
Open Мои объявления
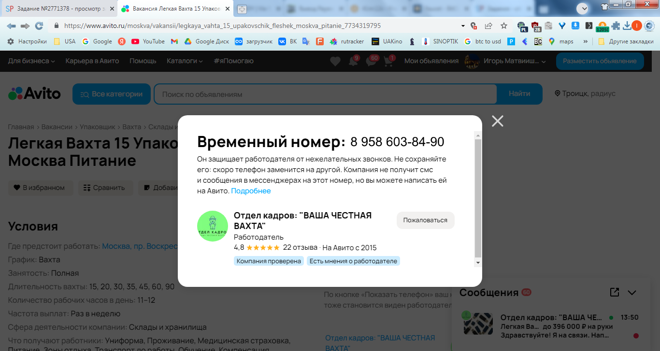point(431,61)
